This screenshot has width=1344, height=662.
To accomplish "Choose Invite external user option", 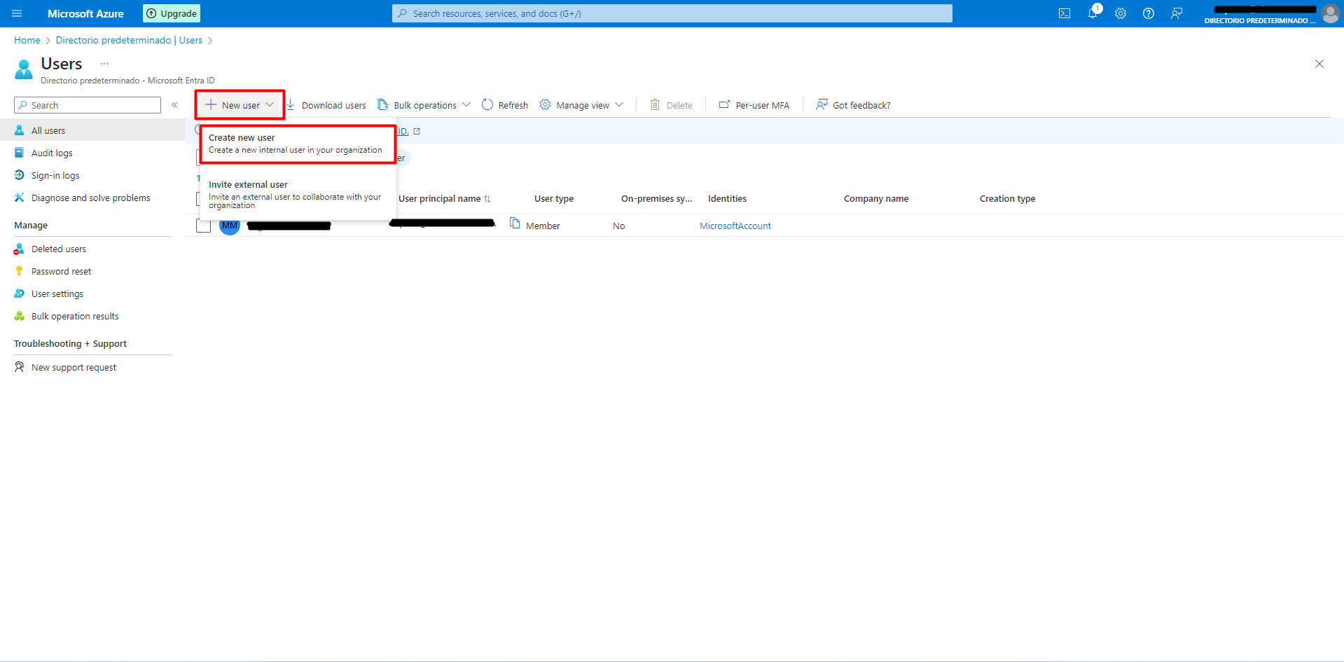I will click(x=297, y=194).
